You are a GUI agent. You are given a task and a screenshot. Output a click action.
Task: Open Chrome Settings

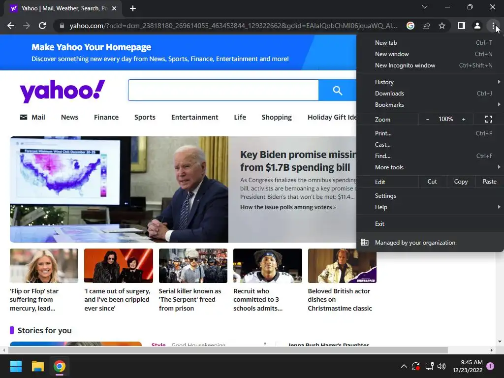point(430,196)
